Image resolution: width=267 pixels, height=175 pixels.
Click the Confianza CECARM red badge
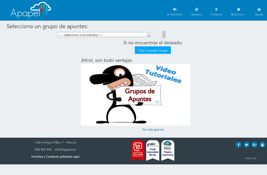(x=138, y=150)
